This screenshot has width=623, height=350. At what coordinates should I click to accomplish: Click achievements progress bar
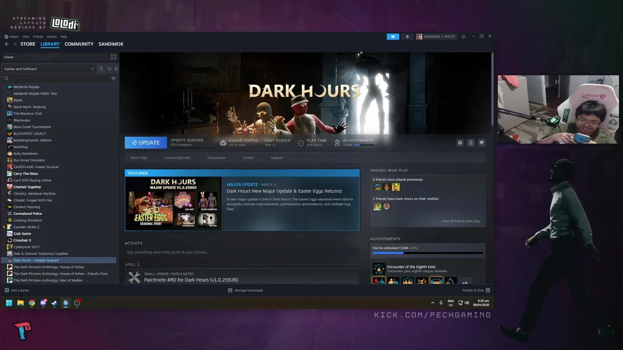428,253
